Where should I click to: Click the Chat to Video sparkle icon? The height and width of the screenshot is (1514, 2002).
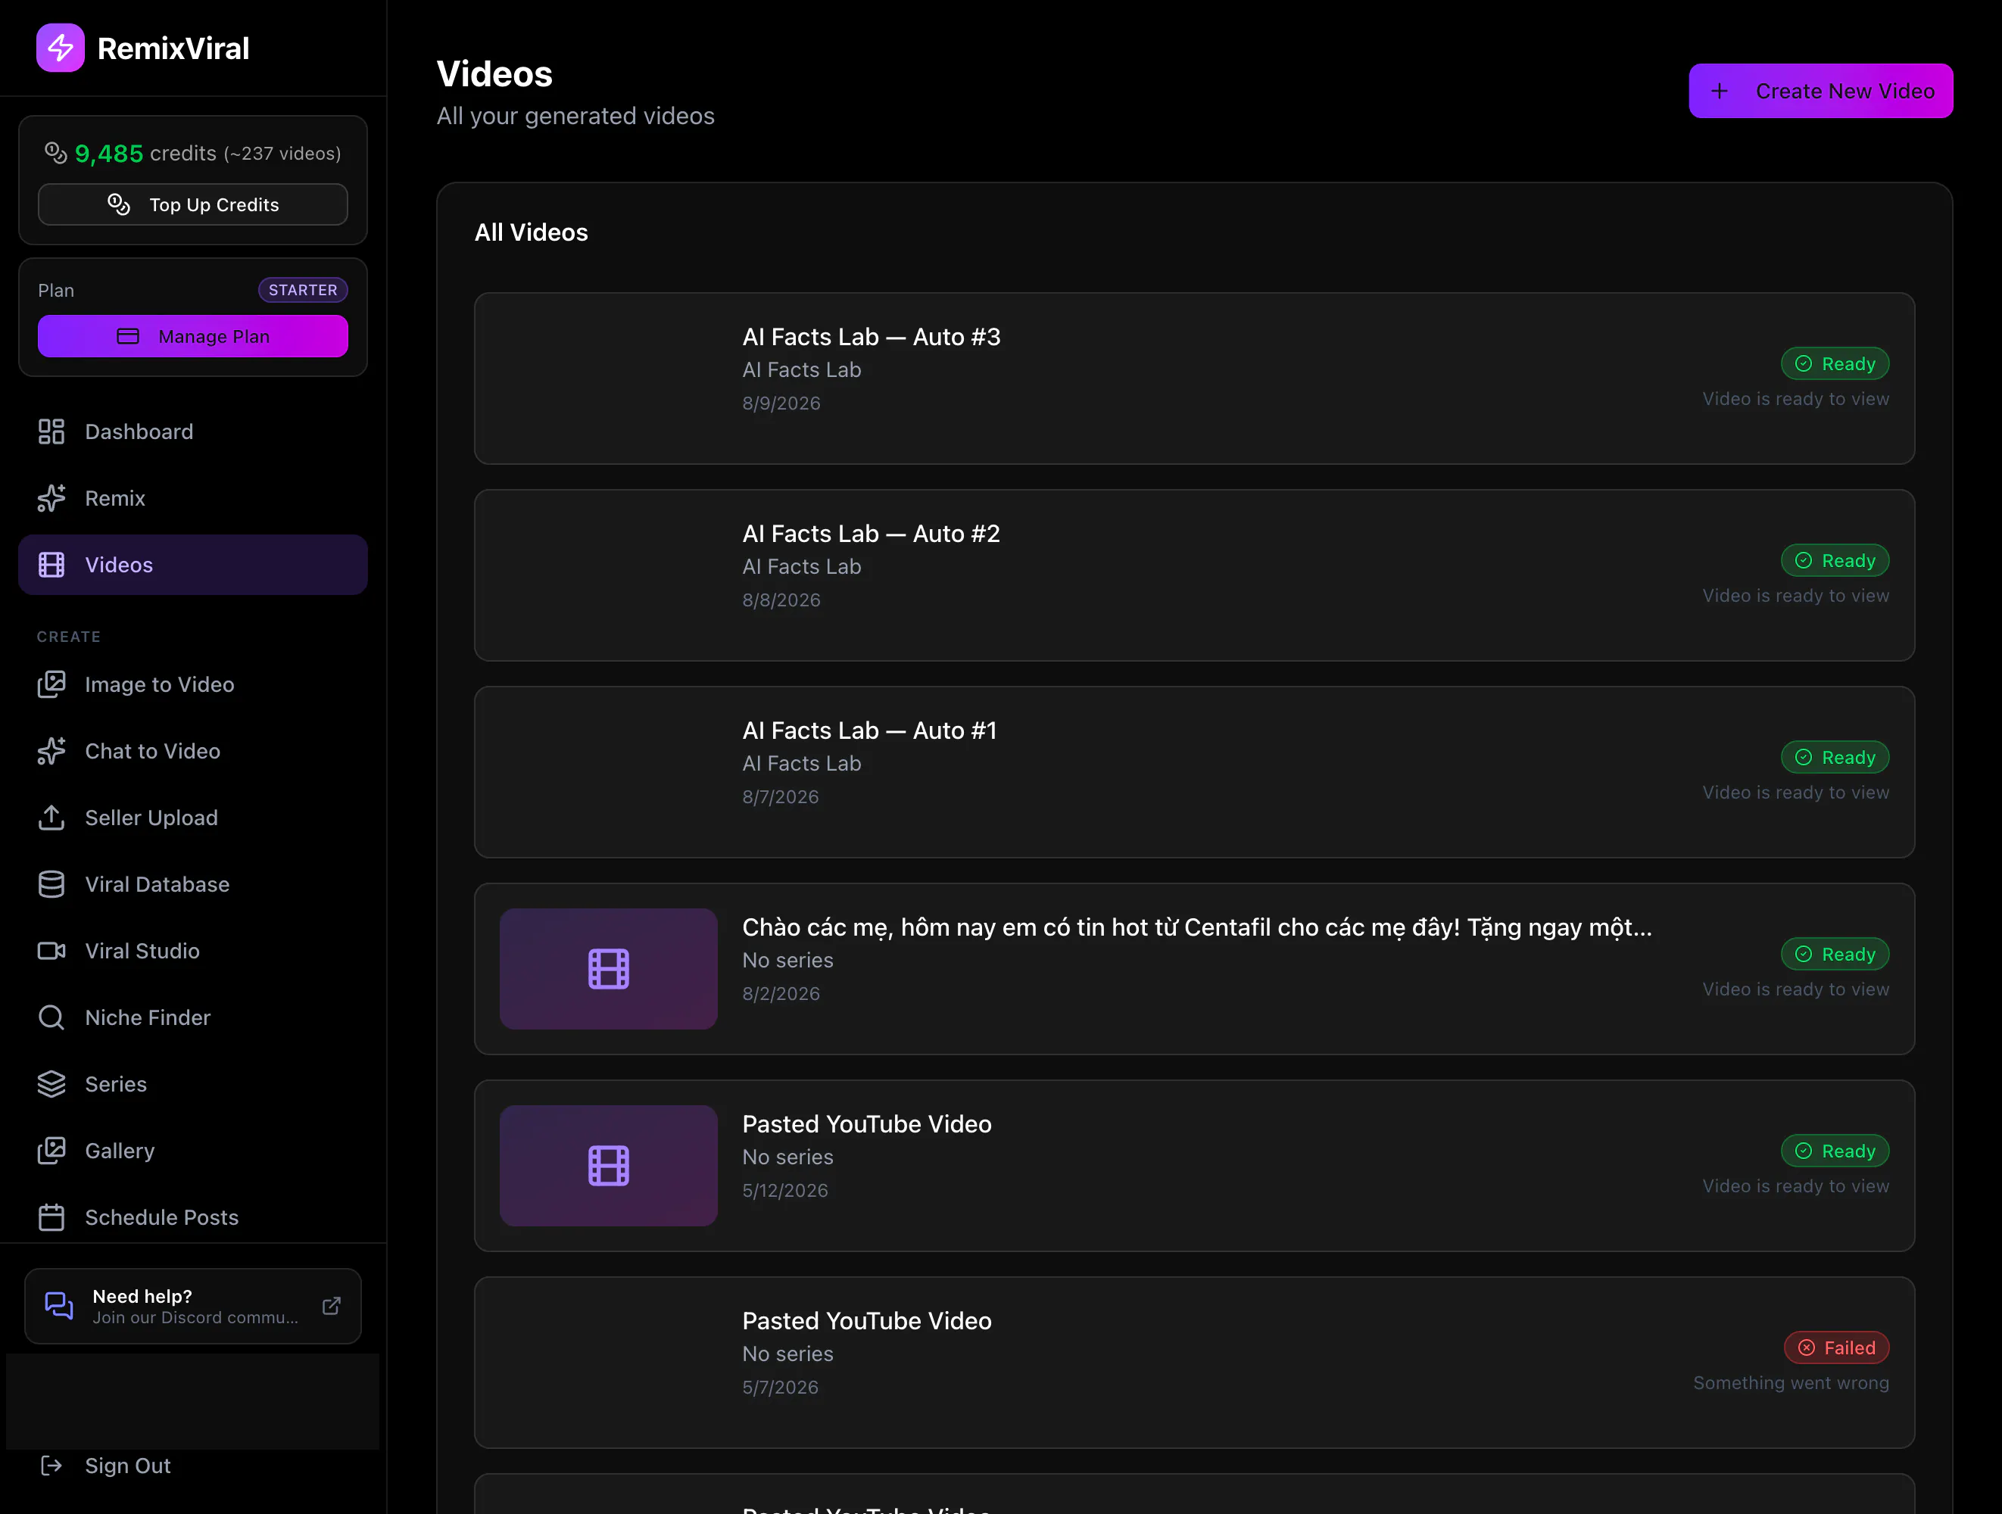pyautogui.click(x=51, y=751)
